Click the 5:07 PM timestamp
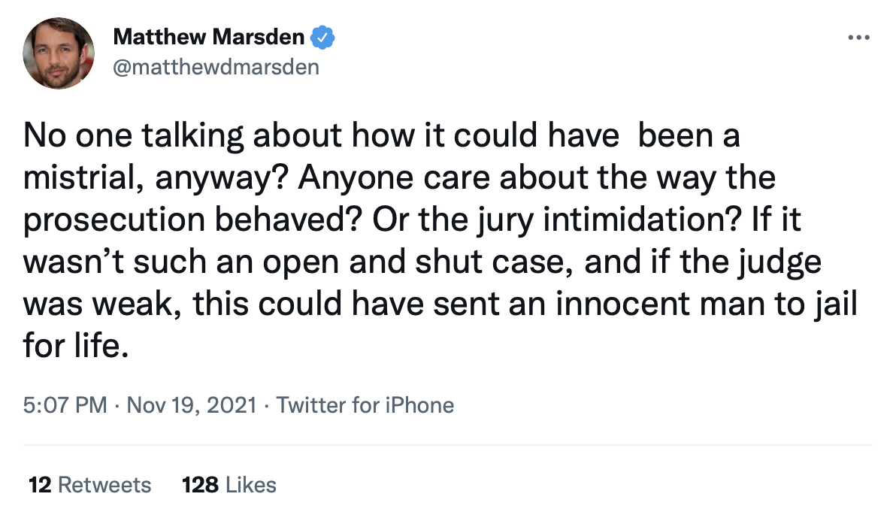Screen dimensions: 896x521 point(65,406)
